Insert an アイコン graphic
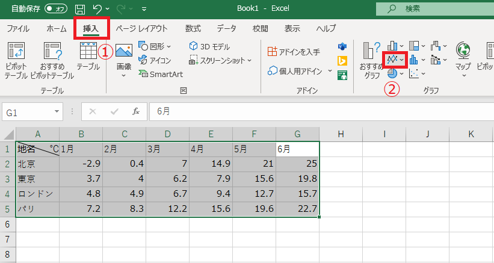The image size is (494, 263). coord(155,60)
